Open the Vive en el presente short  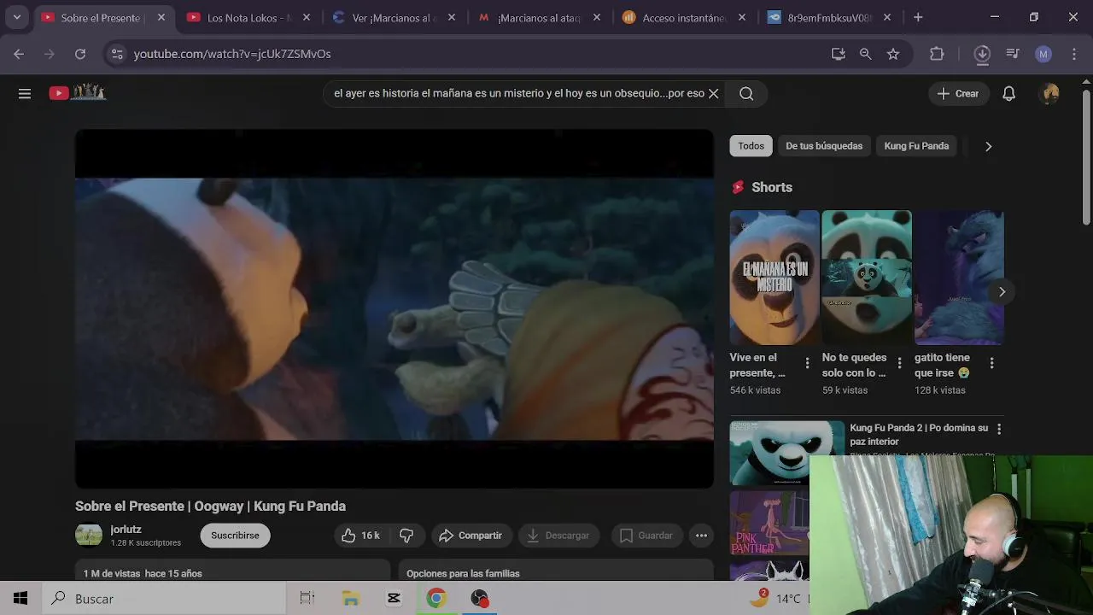pyautogui.click(x=774, y=278)
